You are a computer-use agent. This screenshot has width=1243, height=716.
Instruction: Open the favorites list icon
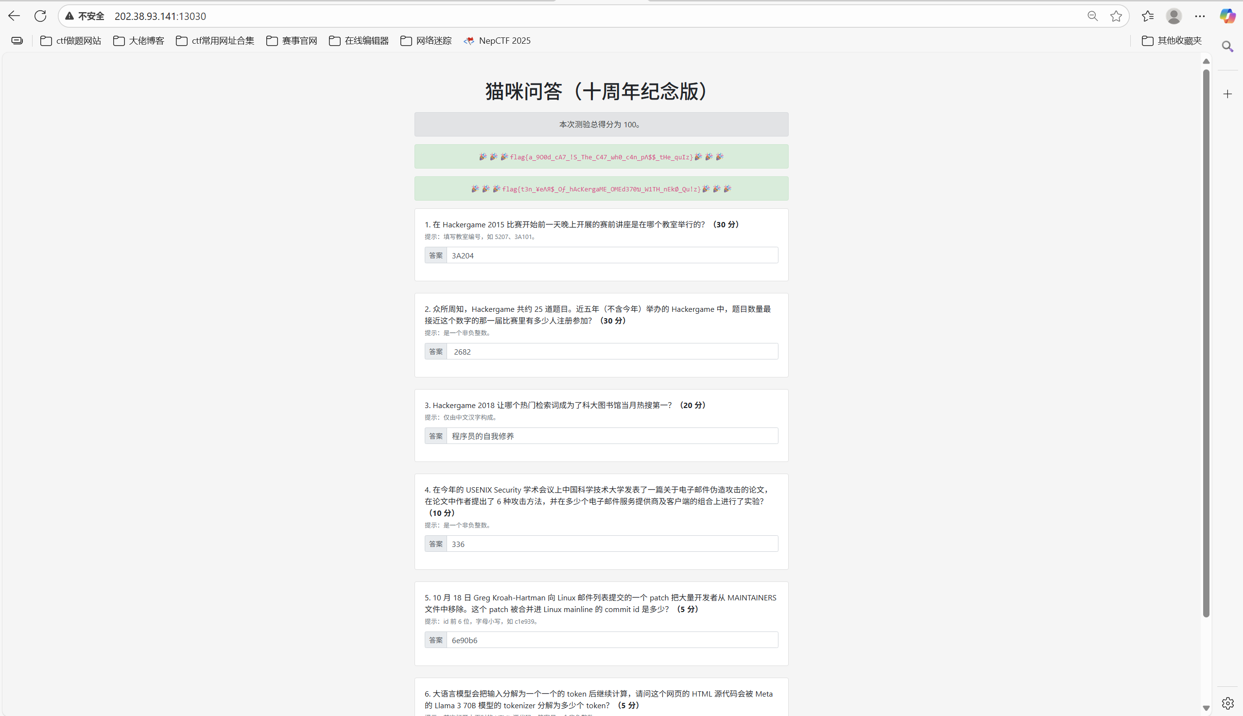click(1148, 16)
